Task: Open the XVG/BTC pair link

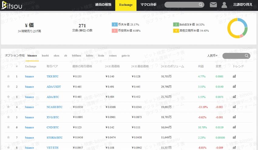Action: pyautogui.click(x=53, y=117)
